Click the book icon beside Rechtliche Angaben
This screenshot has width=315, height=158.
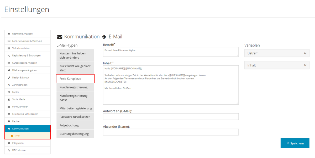(x=9, y=34)
